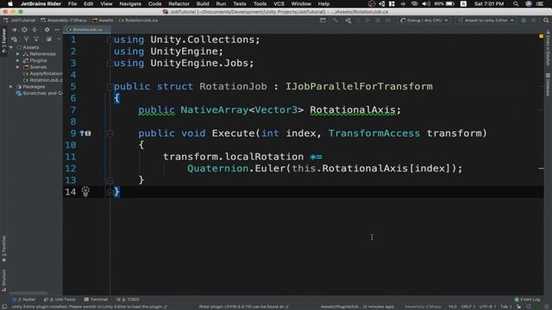Select Scratches and Consoles tree node

click(39, 93)
